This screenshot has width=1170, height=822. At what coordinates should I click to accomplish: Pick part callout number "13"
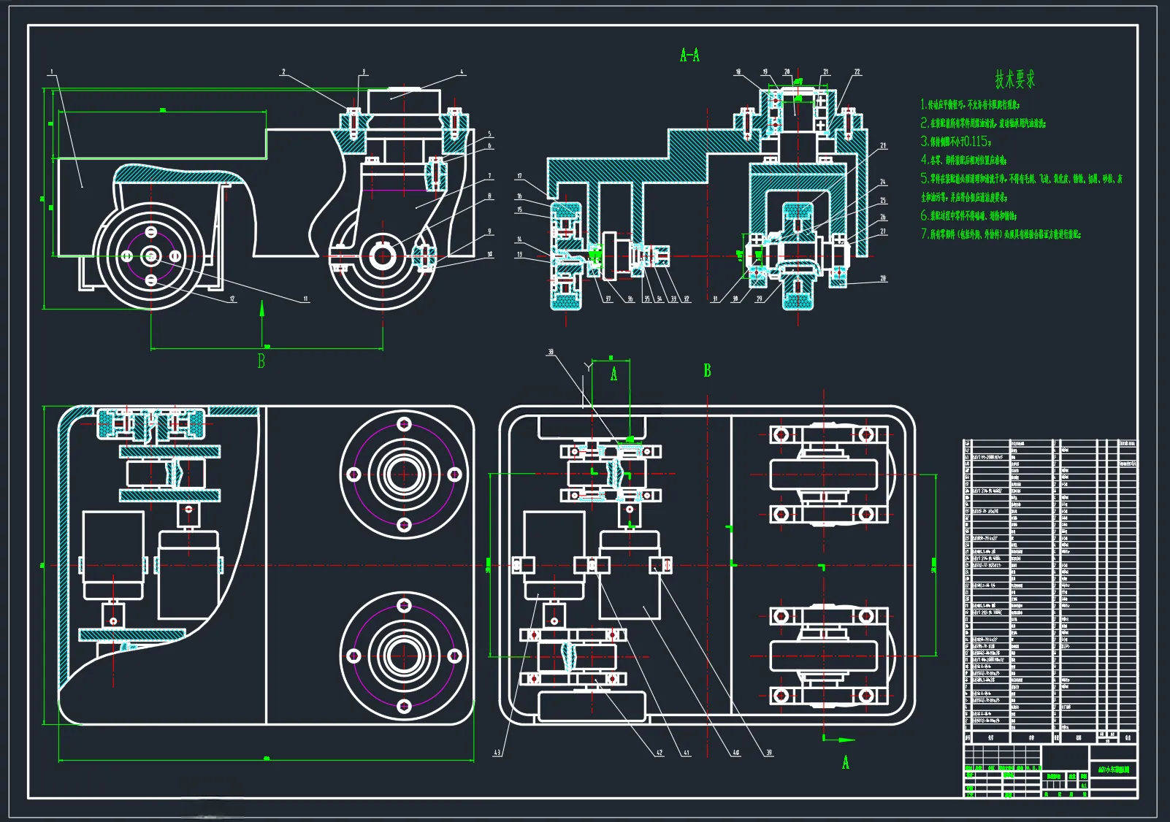coord(519,255)
